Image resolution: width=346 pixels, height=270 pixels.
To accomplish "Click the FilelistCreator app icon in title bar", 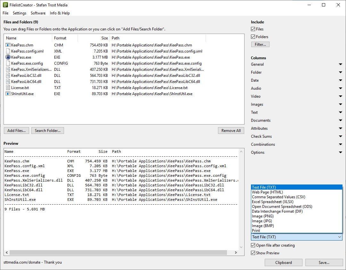I will 5,5.
